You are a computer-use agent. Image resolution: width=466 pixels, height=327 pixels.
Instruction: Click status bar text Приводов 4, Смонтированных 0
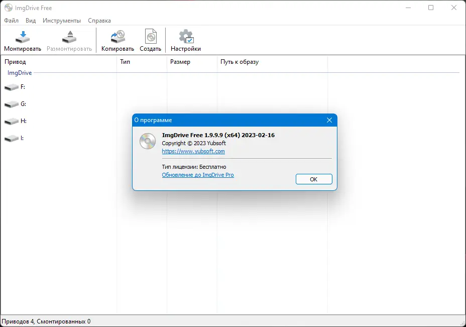pyautogui.click(x=46, y=321)
